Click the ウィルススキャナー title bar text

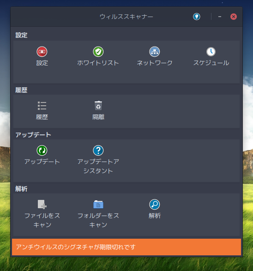tap(126, 17)
